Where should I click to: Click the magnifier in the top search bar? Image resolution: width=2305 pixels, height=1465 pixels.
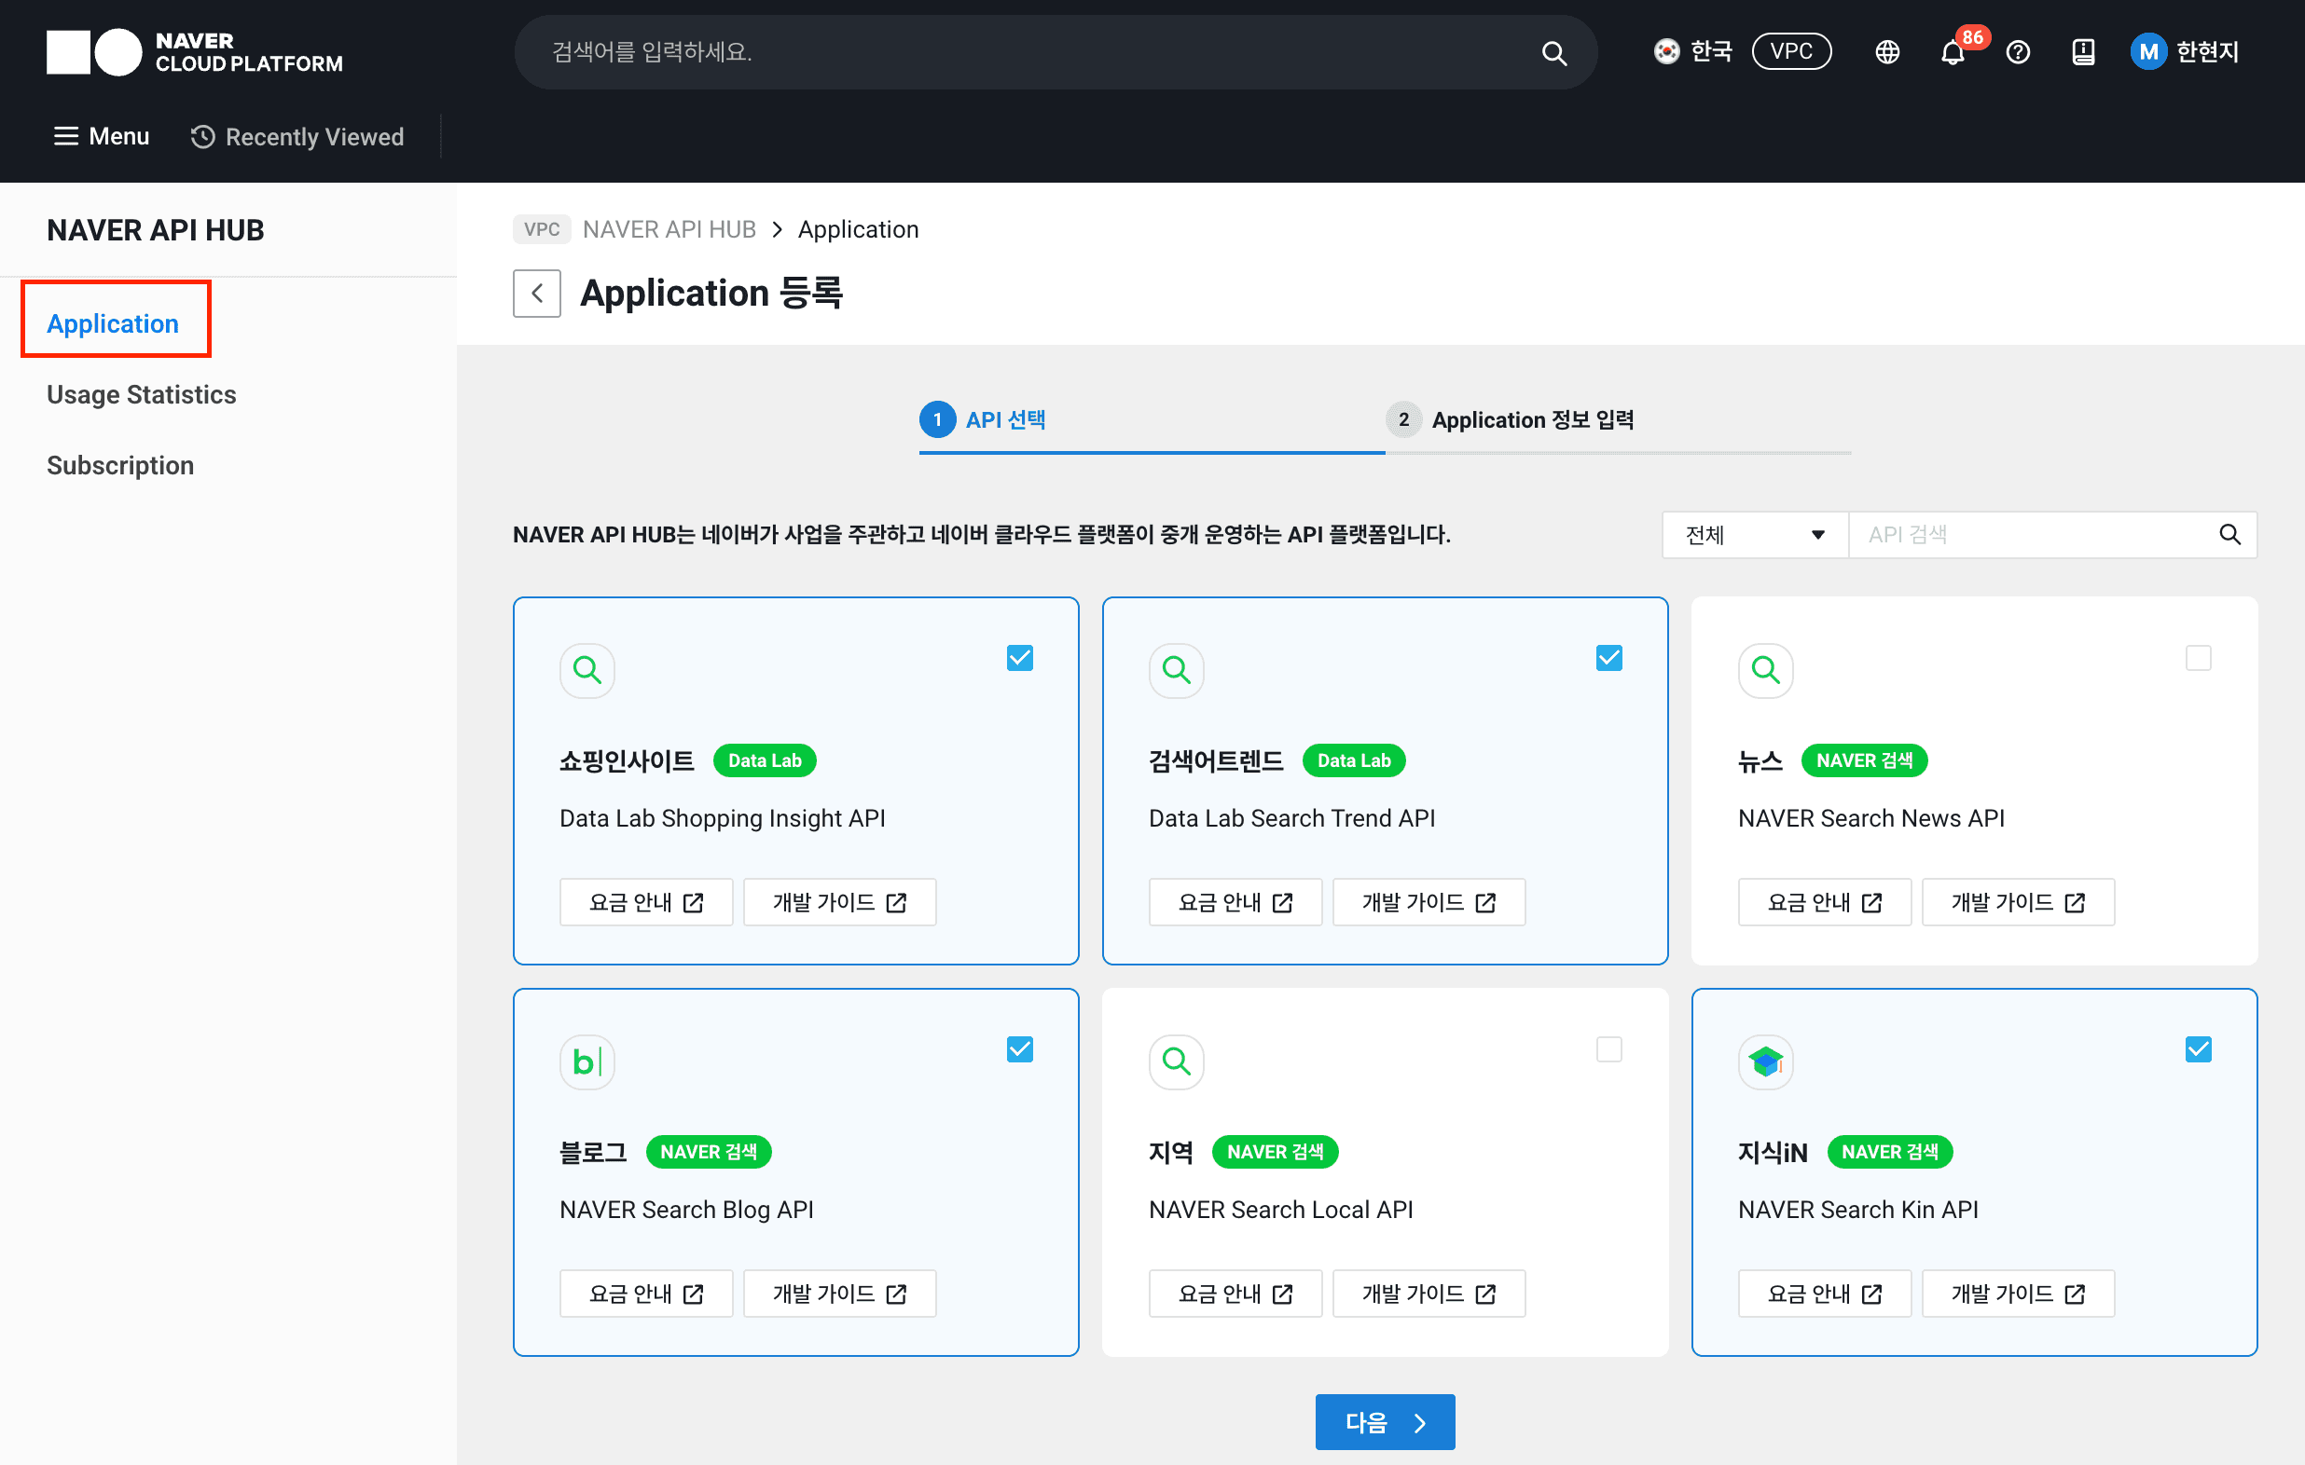click(x=1553, y=52)
